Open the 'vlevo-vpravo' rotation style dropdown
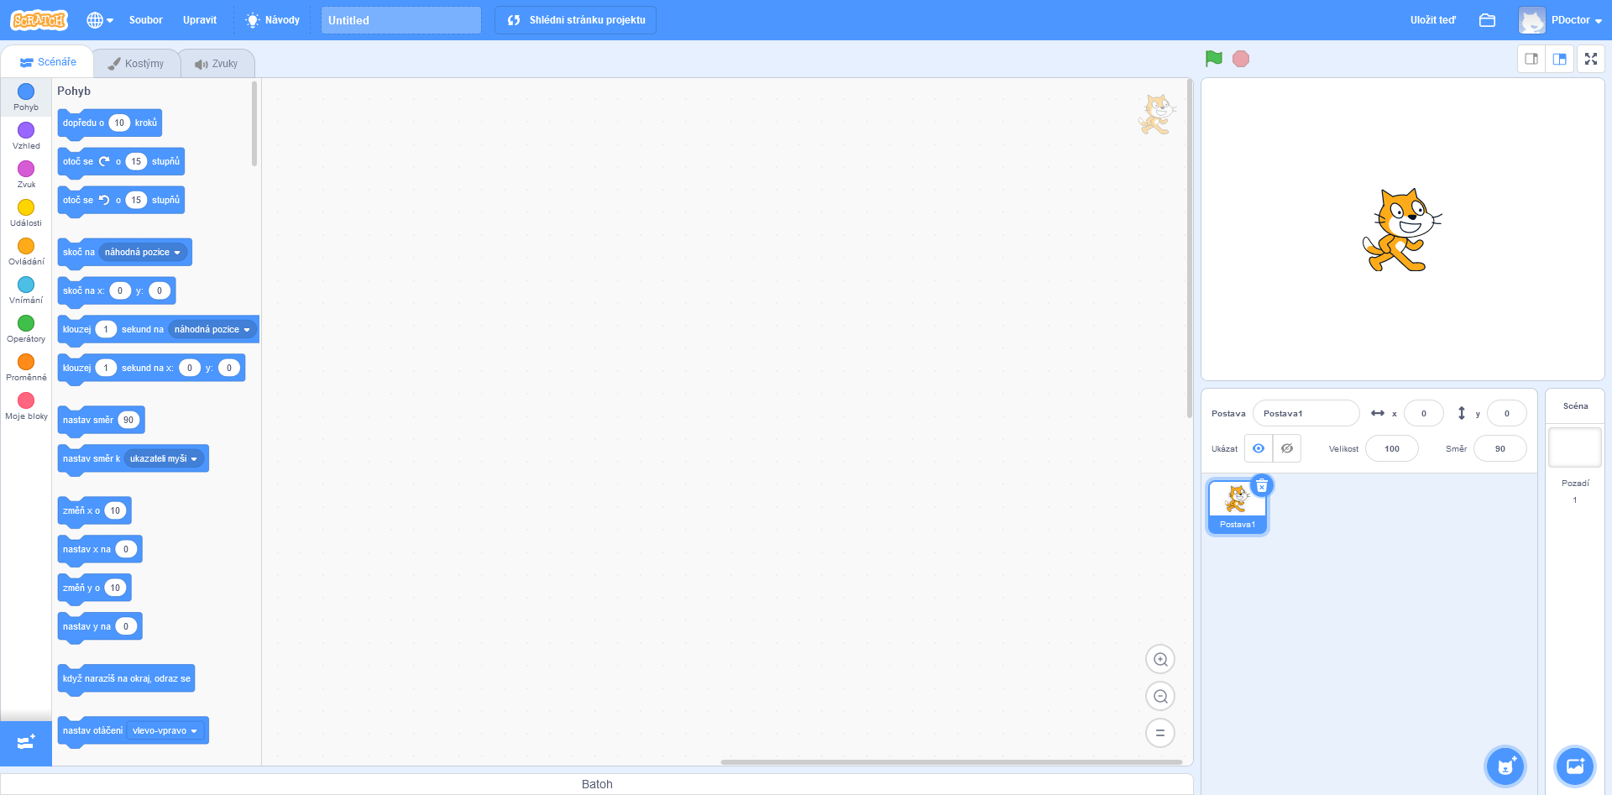 [165, 730]
